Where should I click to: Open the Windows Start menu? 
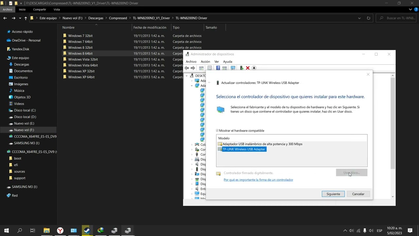tap(7, 230)
